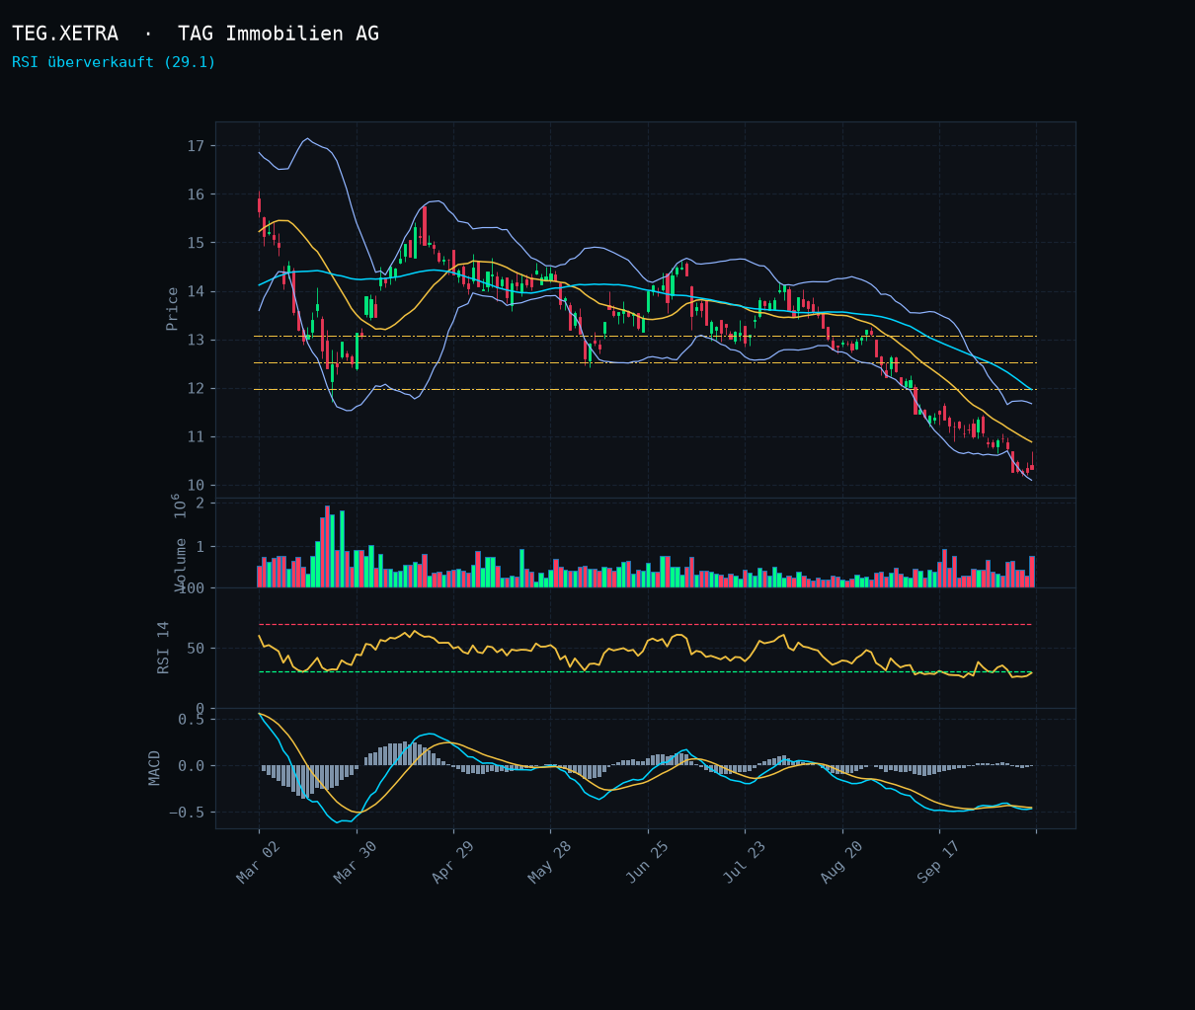This screenshot has width=1195, height=1010.
Task: Click the Jun 25 date tick label
Action: click(648, 862)
